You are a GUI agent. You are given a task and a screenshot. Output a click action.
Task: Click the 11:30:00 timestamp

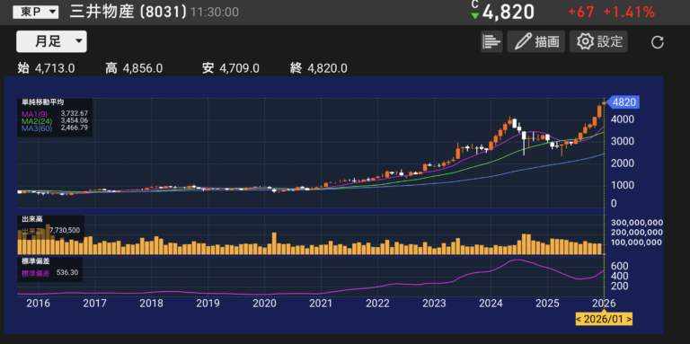(215, 13)
